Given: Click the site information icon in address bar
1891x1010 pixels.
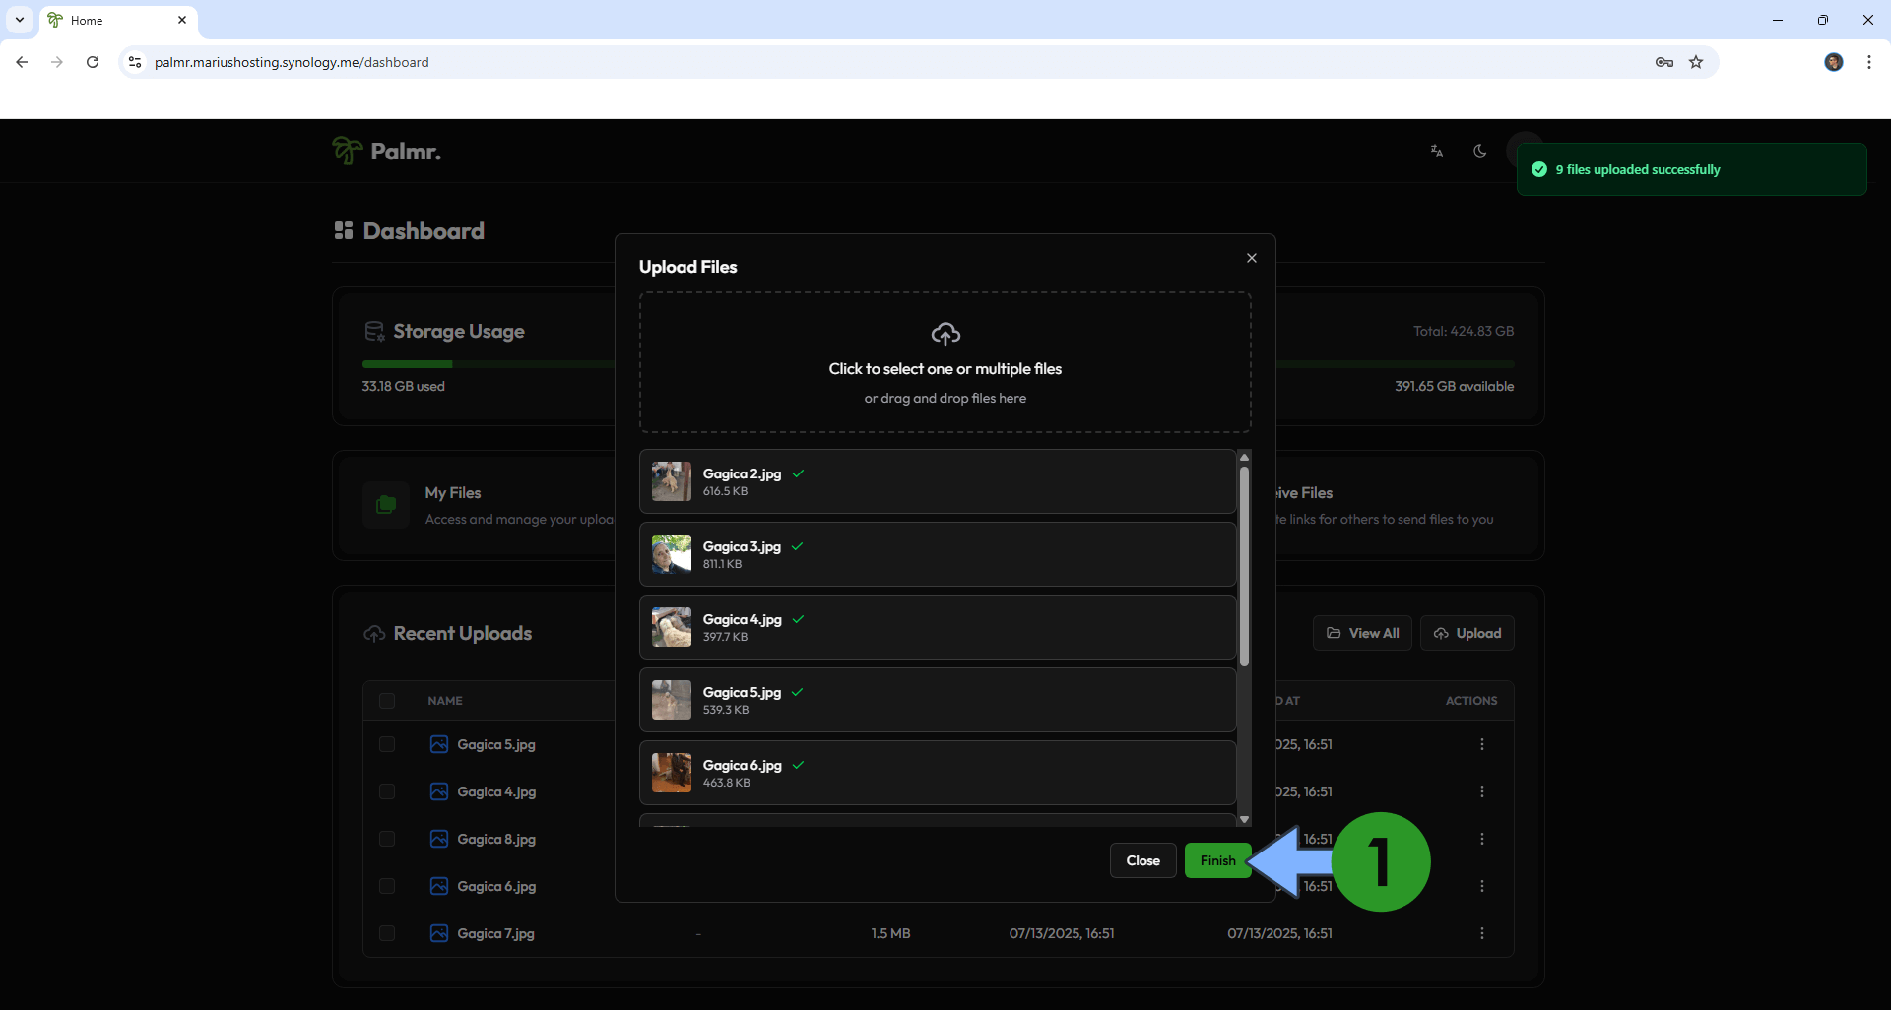Looking at the screenshot, I should coord(135,62).
